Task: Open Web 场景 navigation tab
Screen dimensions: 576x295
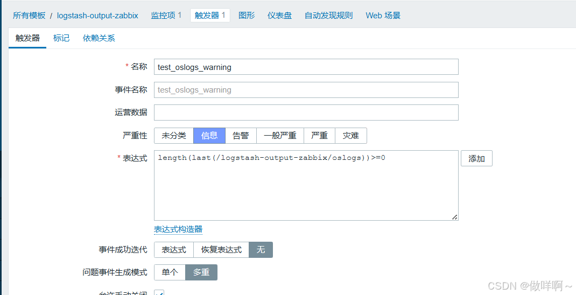Action: [383, 16]
